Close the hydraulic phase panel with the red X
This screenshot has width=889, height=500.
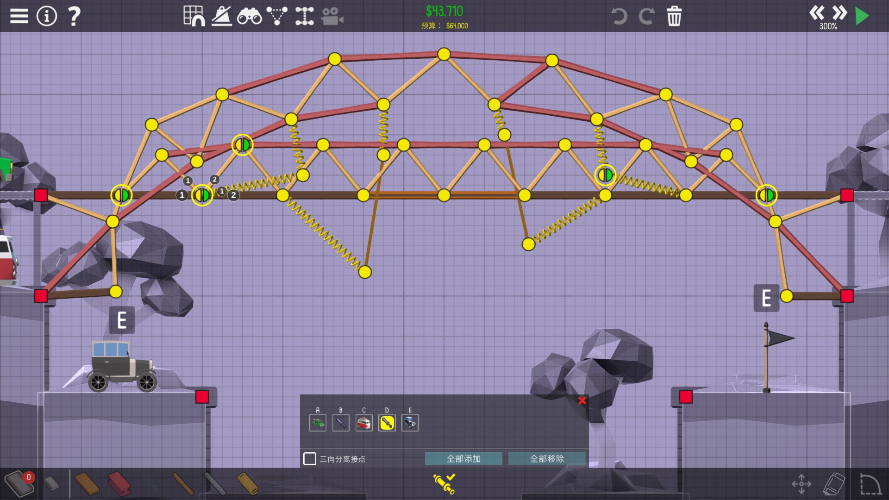tap(582, 400)
